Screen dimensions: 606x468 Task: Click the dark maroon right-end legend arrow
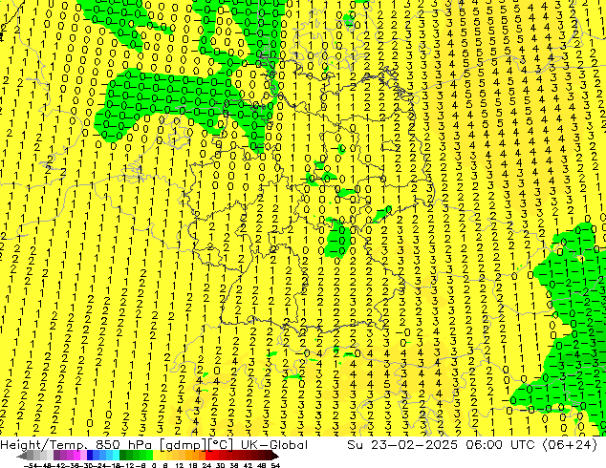(274, 456)
